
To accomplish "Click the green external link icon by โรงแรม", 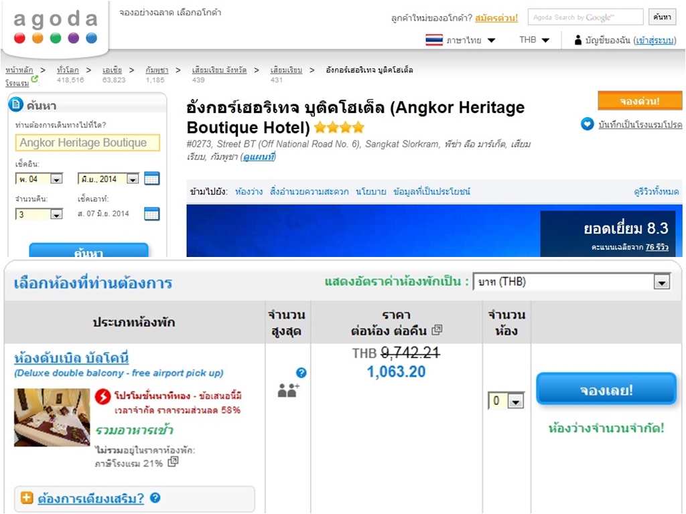I will [x=35, y=79].
